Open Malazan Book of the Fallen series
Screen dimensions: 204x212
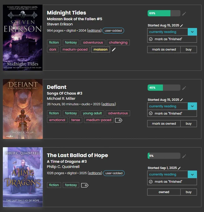pos(74,19)
